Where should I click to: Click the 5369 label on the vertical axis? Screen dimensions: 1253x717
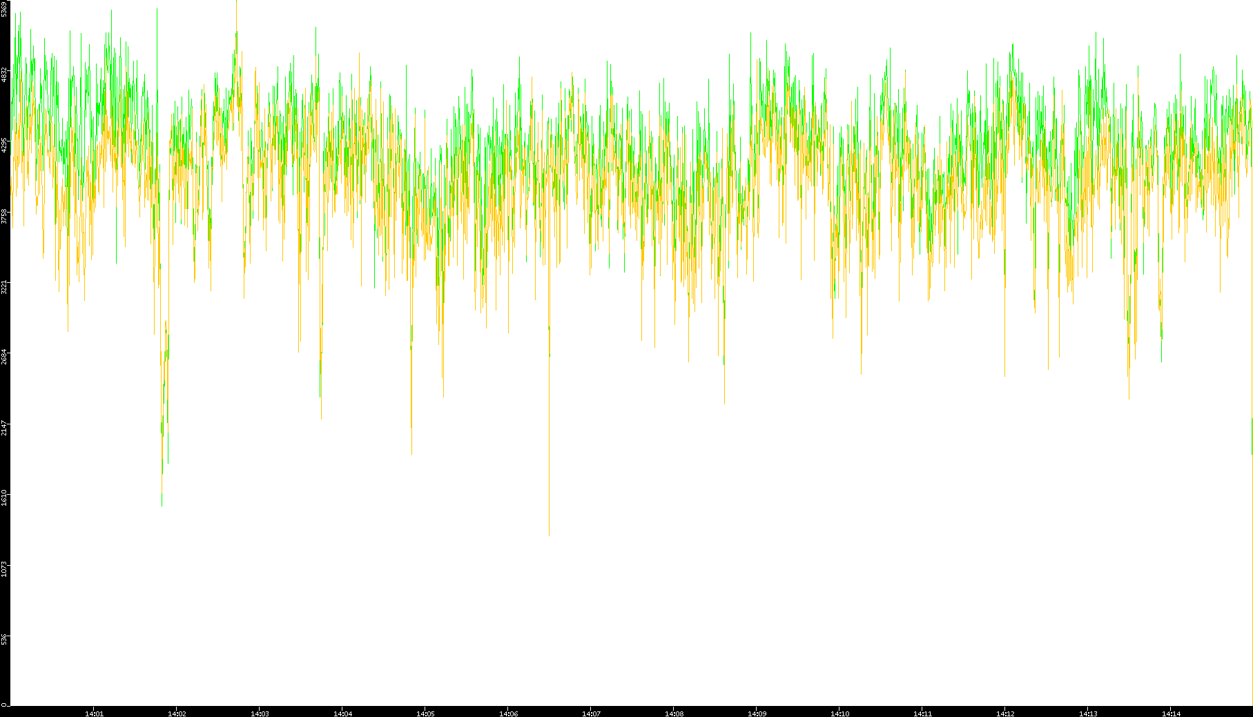pyautogui.click(x=4, y=9)
